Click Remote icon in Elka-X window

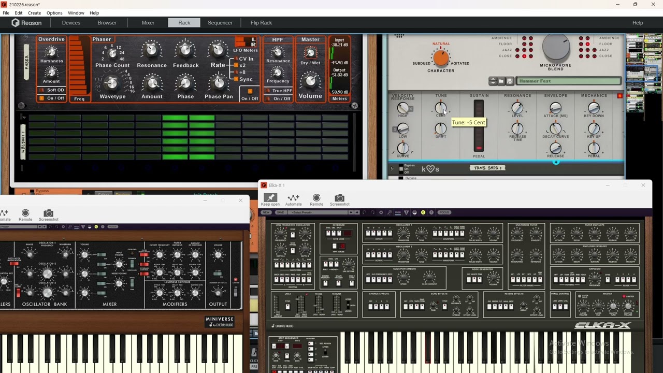coord(316,197)
